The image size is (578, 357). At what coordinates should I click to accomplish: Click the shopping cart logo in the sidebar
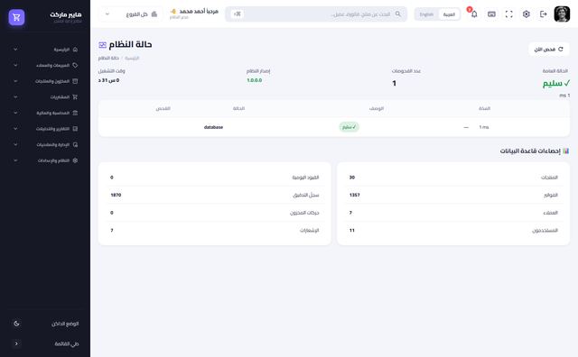pyautogui.click(x=16, y=17)
